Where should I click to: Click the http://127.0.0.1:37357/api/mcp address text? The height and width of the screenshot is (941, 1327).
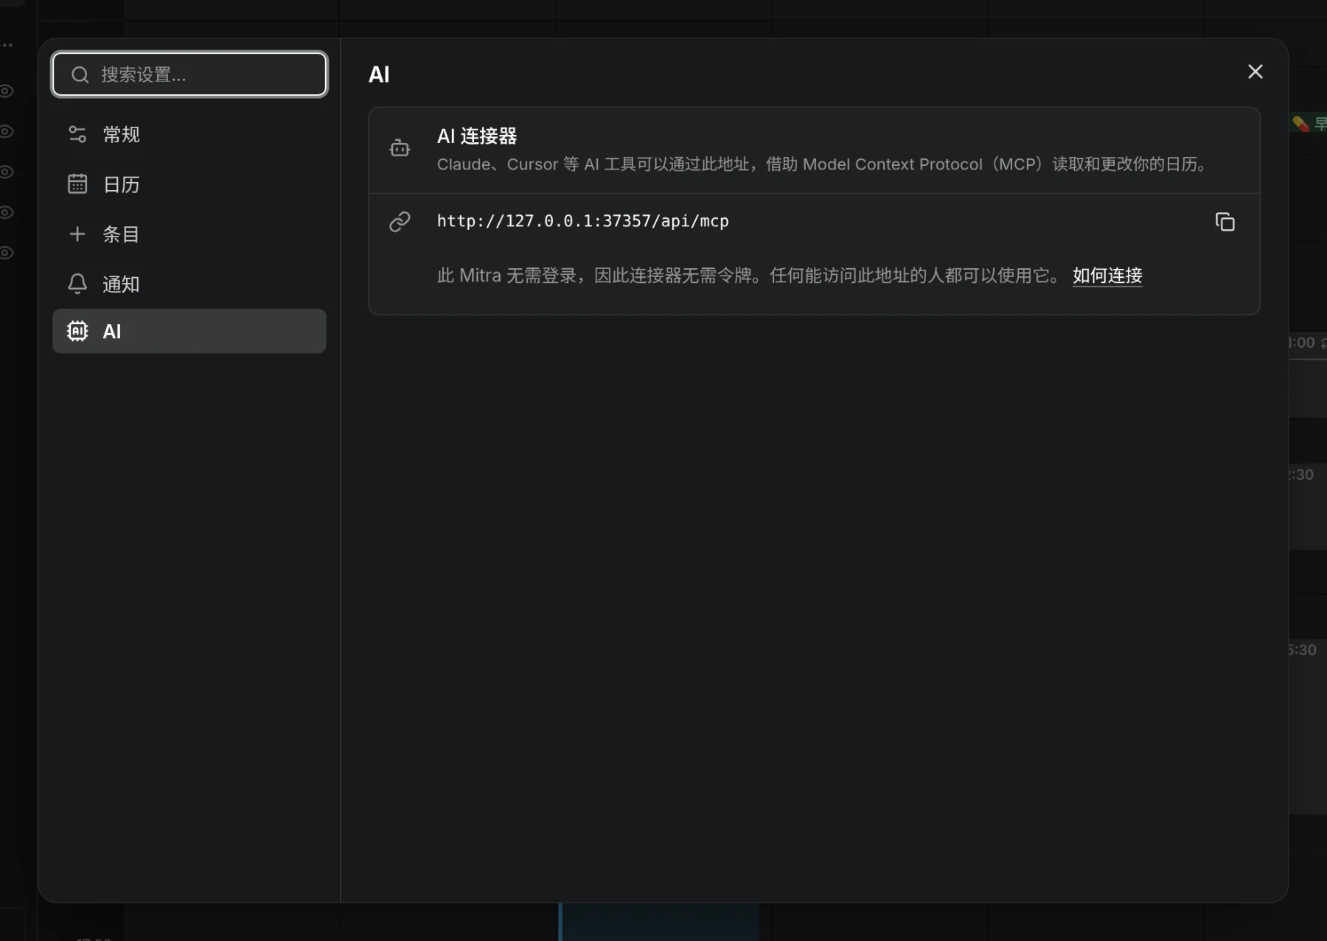pos(582,221)
